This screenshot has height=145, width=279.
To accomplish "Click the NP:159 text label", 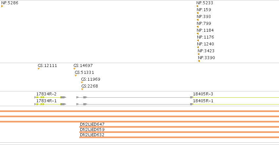I will coord(204,10).
